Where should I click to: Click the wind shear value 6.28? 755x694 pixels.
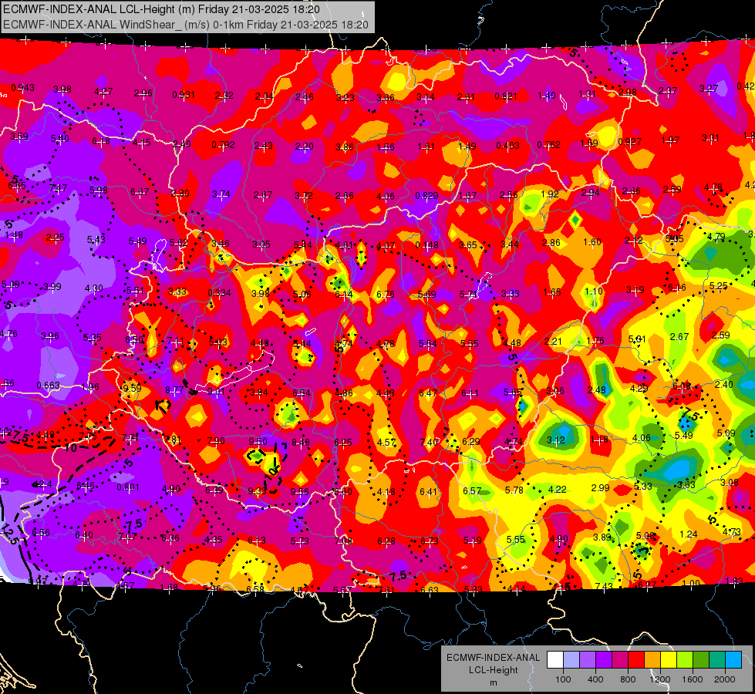pos(386,541)
